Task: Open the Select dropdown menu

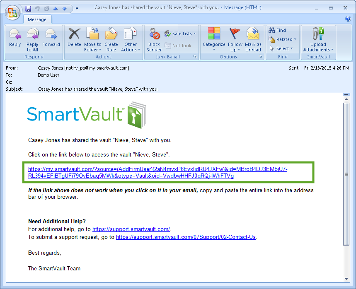Action: pyautogui.click(x=281, y=48)
